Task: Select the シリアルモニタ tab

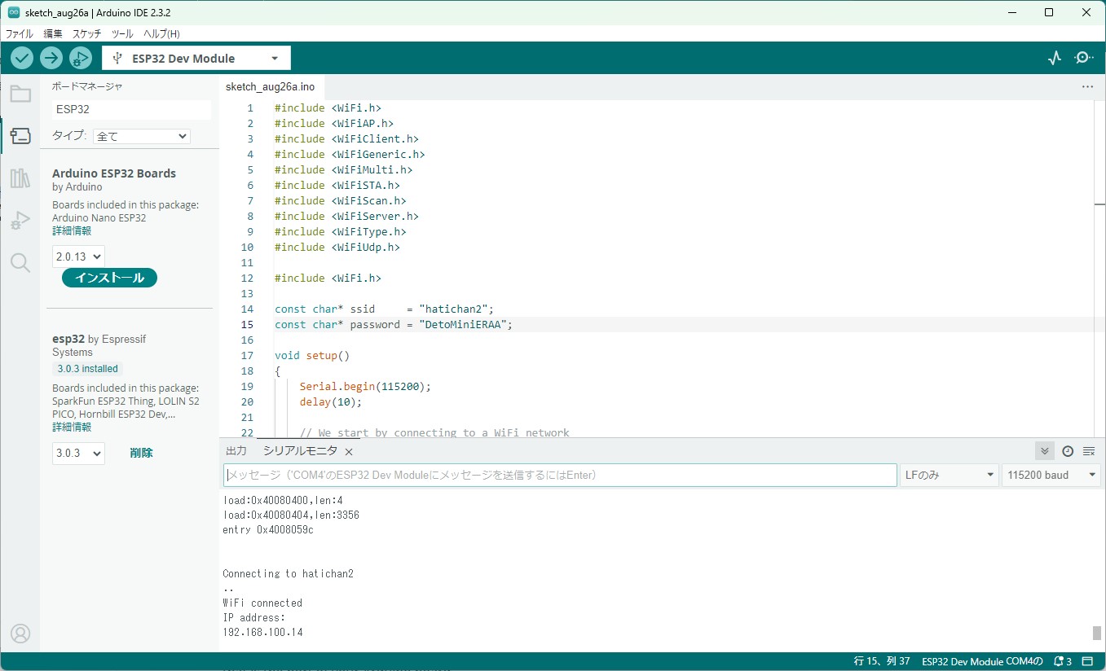Action: pos(300,451)
